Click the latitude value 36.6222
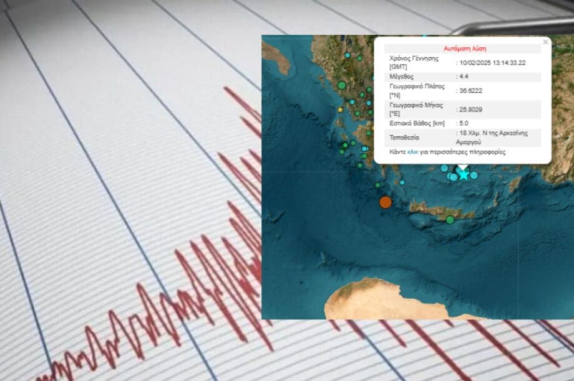The image size is (574, 381). tap(471, 91)
